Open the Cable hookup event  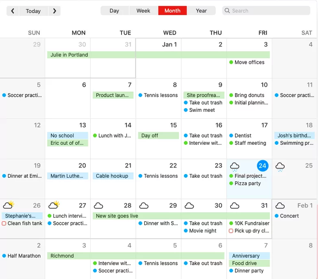[113, 176]
